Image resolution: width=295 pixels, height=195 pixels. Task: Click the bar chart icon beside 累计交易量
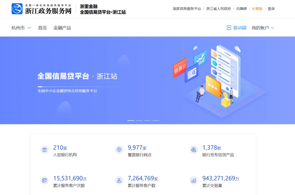193,180
